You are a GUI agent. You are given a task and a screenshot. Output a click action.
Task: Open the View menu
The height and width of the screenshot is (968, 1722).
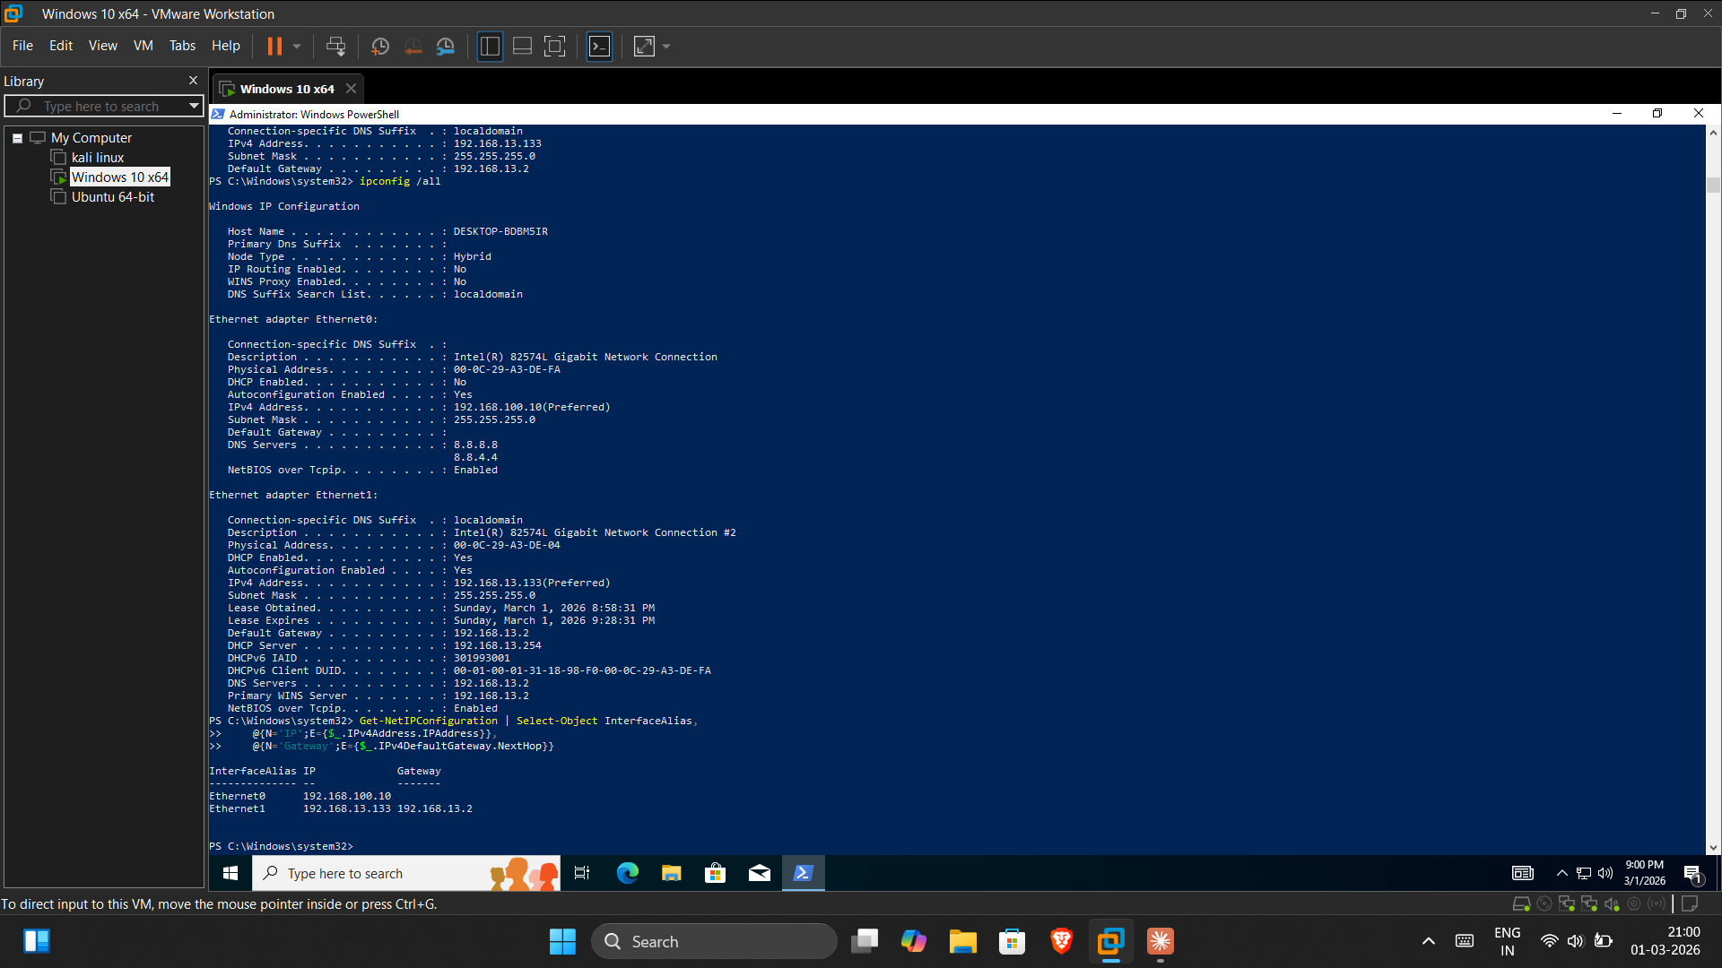102,46
